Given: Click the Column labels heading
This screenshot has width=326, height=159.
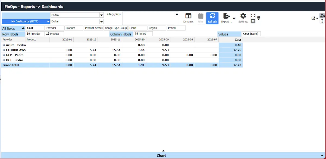Looking at the screenshot, I should point(121,34).
